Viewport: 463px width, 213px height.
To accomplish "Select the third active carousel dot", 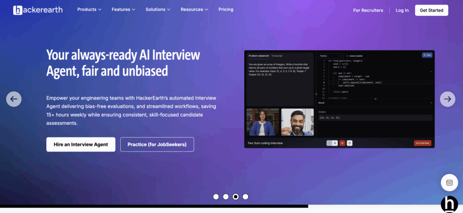I will click(x=236, y=197).
